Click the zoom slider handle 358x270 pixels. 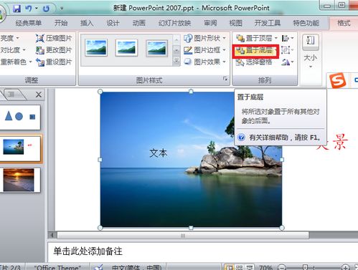[x=305, y=267]
